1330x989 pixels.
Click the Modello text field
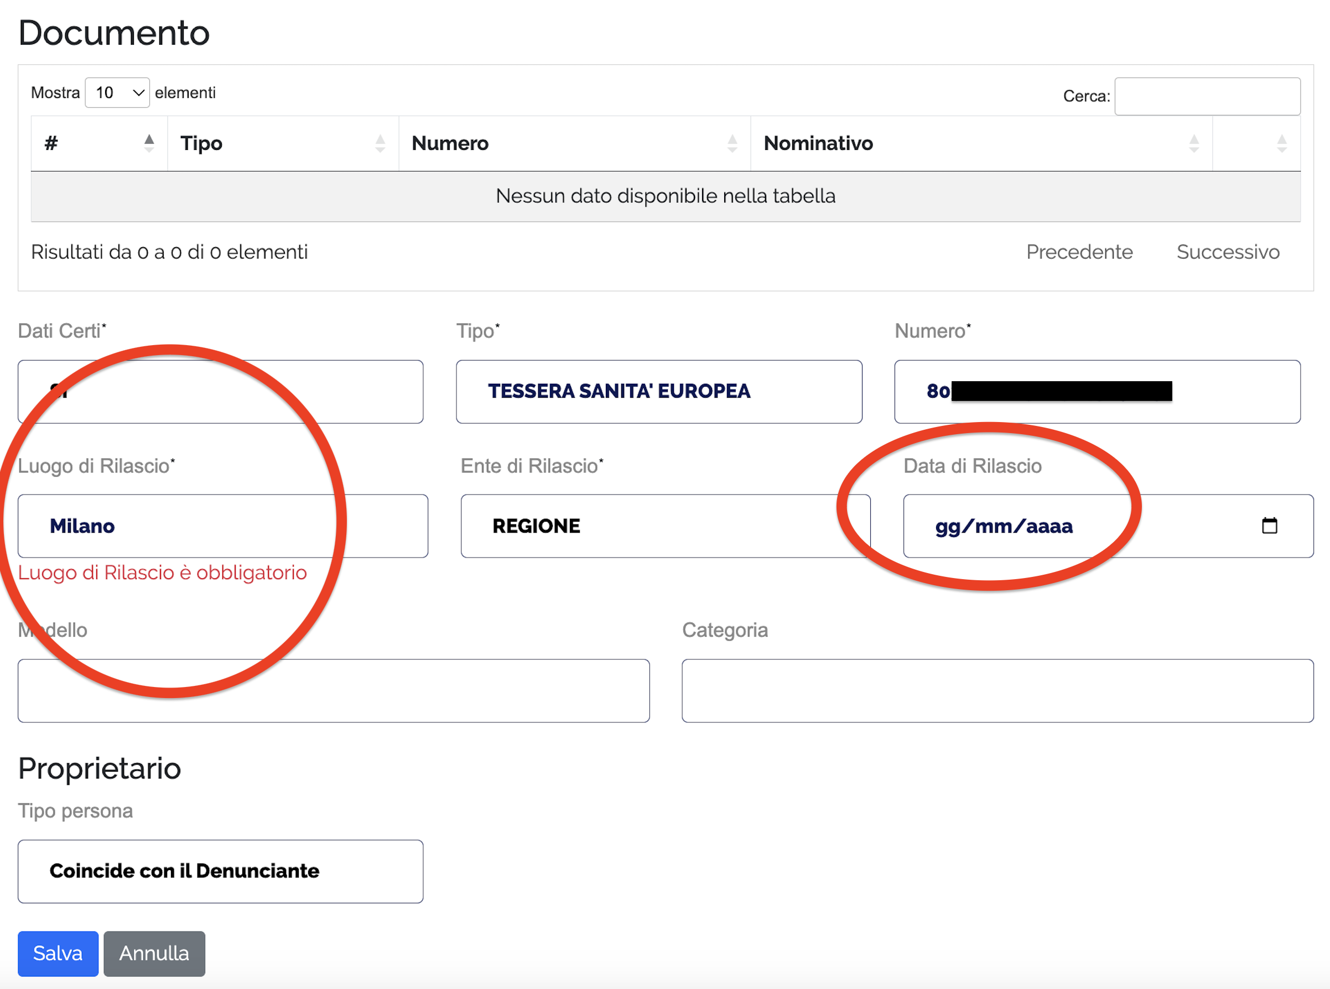pyautogui.click(x=334, y=690)
